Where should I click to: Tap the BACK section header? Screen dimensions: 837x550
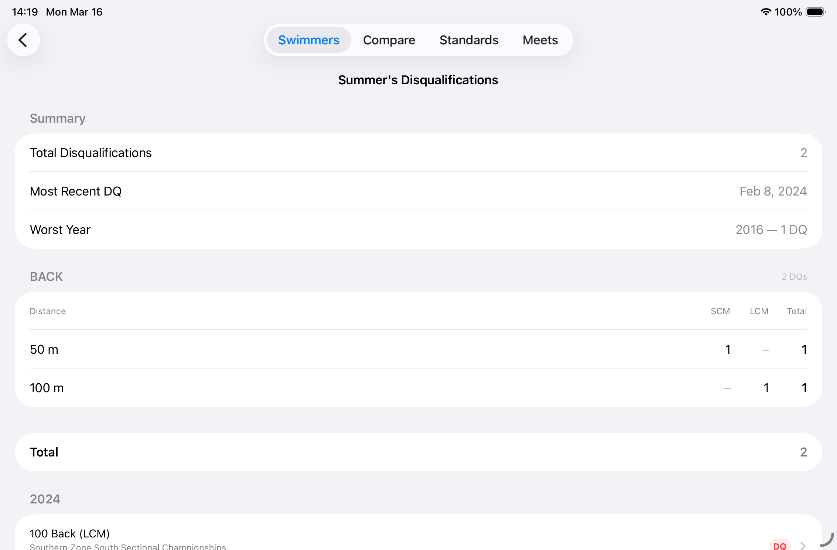(47, 276)
